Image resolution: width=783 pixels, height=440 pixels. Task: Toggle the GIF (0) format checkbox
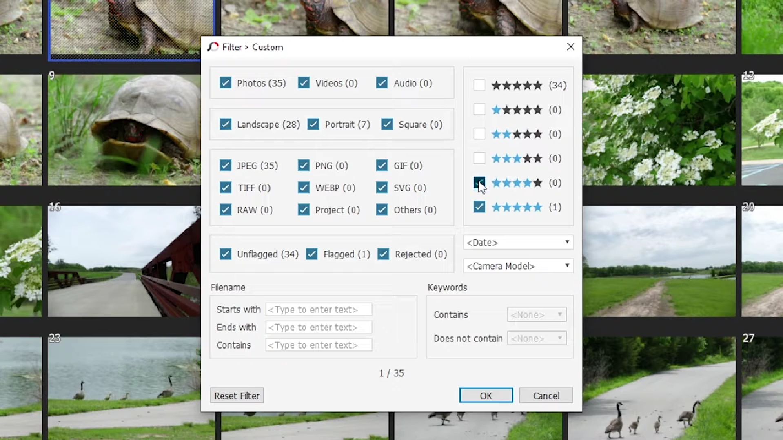click(x=382, y=165)
